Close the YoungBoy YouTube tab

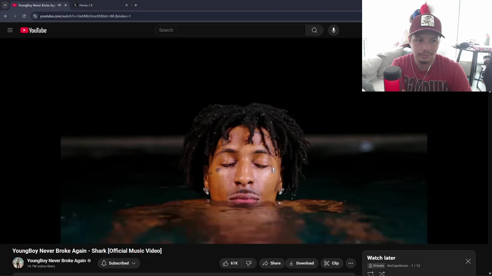point(65,5)
